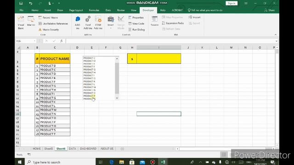Click list box up scroll arrow
Viewport: 294px width, 165px height.
click(117, 59)
